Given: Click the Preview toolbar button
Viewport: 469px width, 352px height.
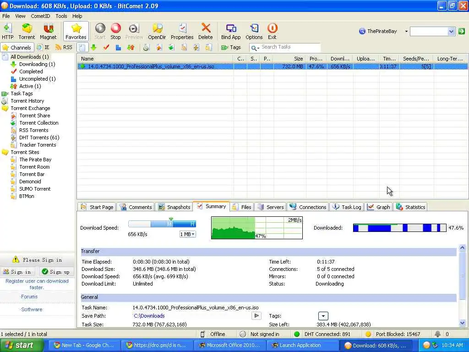Looking at the screenshot, I should coord(134,31).
